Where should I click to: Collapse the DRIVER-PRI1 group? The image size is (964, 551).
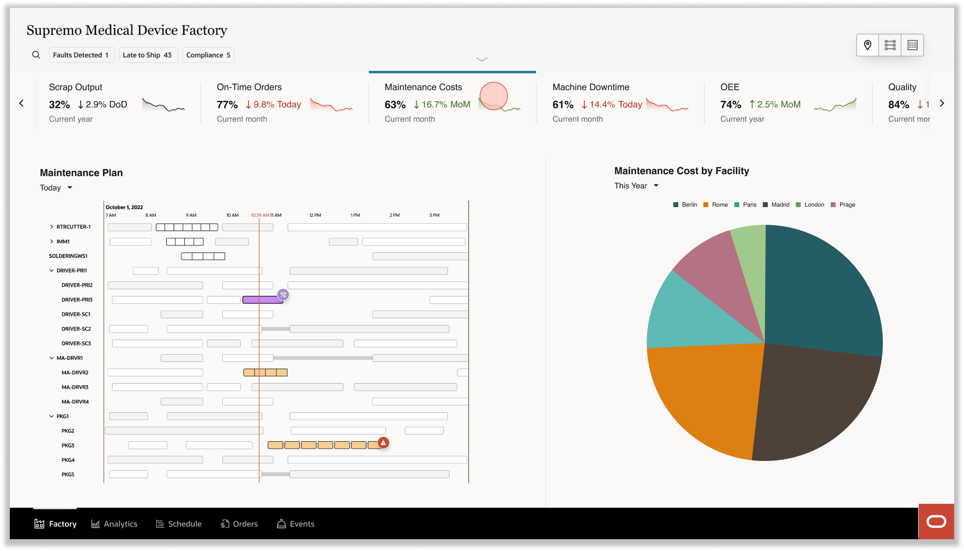click(51, 271)
